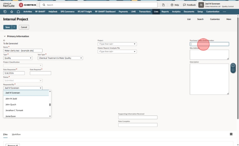
Task: Click the Feedback speech bubble icon
Action: point(184,5)
